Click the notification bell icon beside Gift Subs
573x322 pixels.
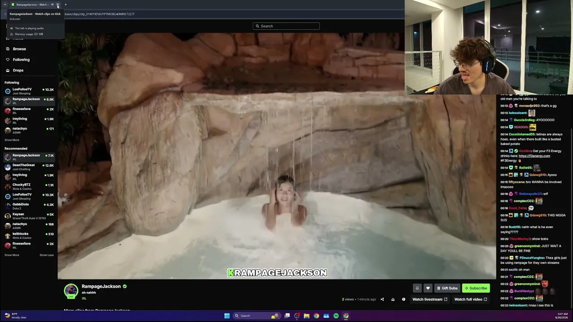417,288
